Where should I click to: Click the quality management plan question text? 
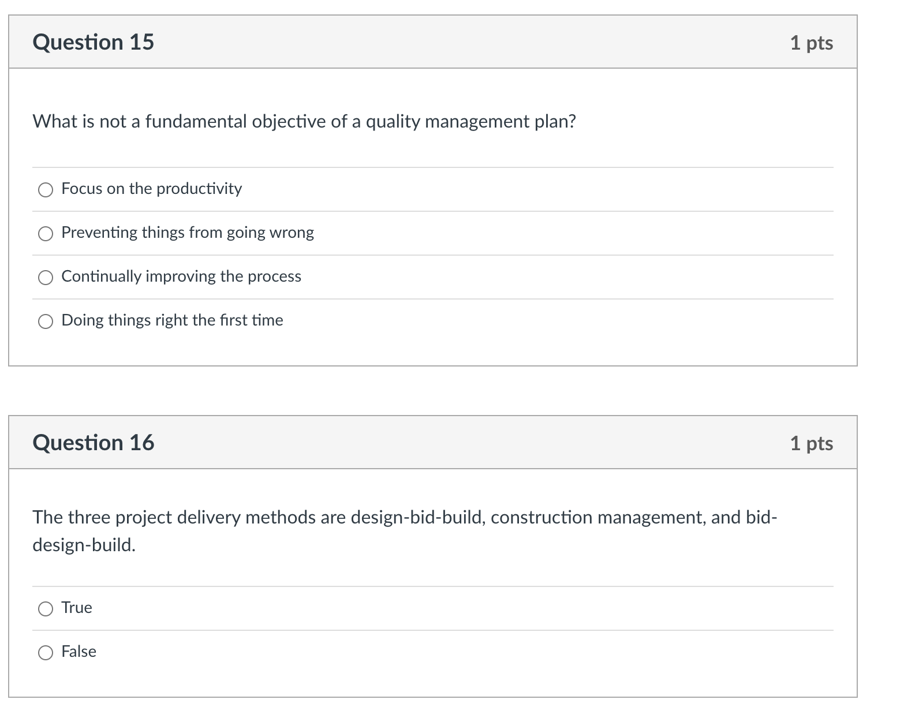pyautogui.click(x=304, y=122)
